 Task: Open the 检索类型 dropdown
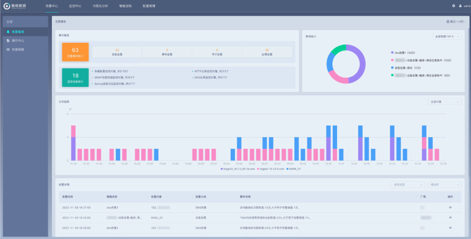pos(408,184)
